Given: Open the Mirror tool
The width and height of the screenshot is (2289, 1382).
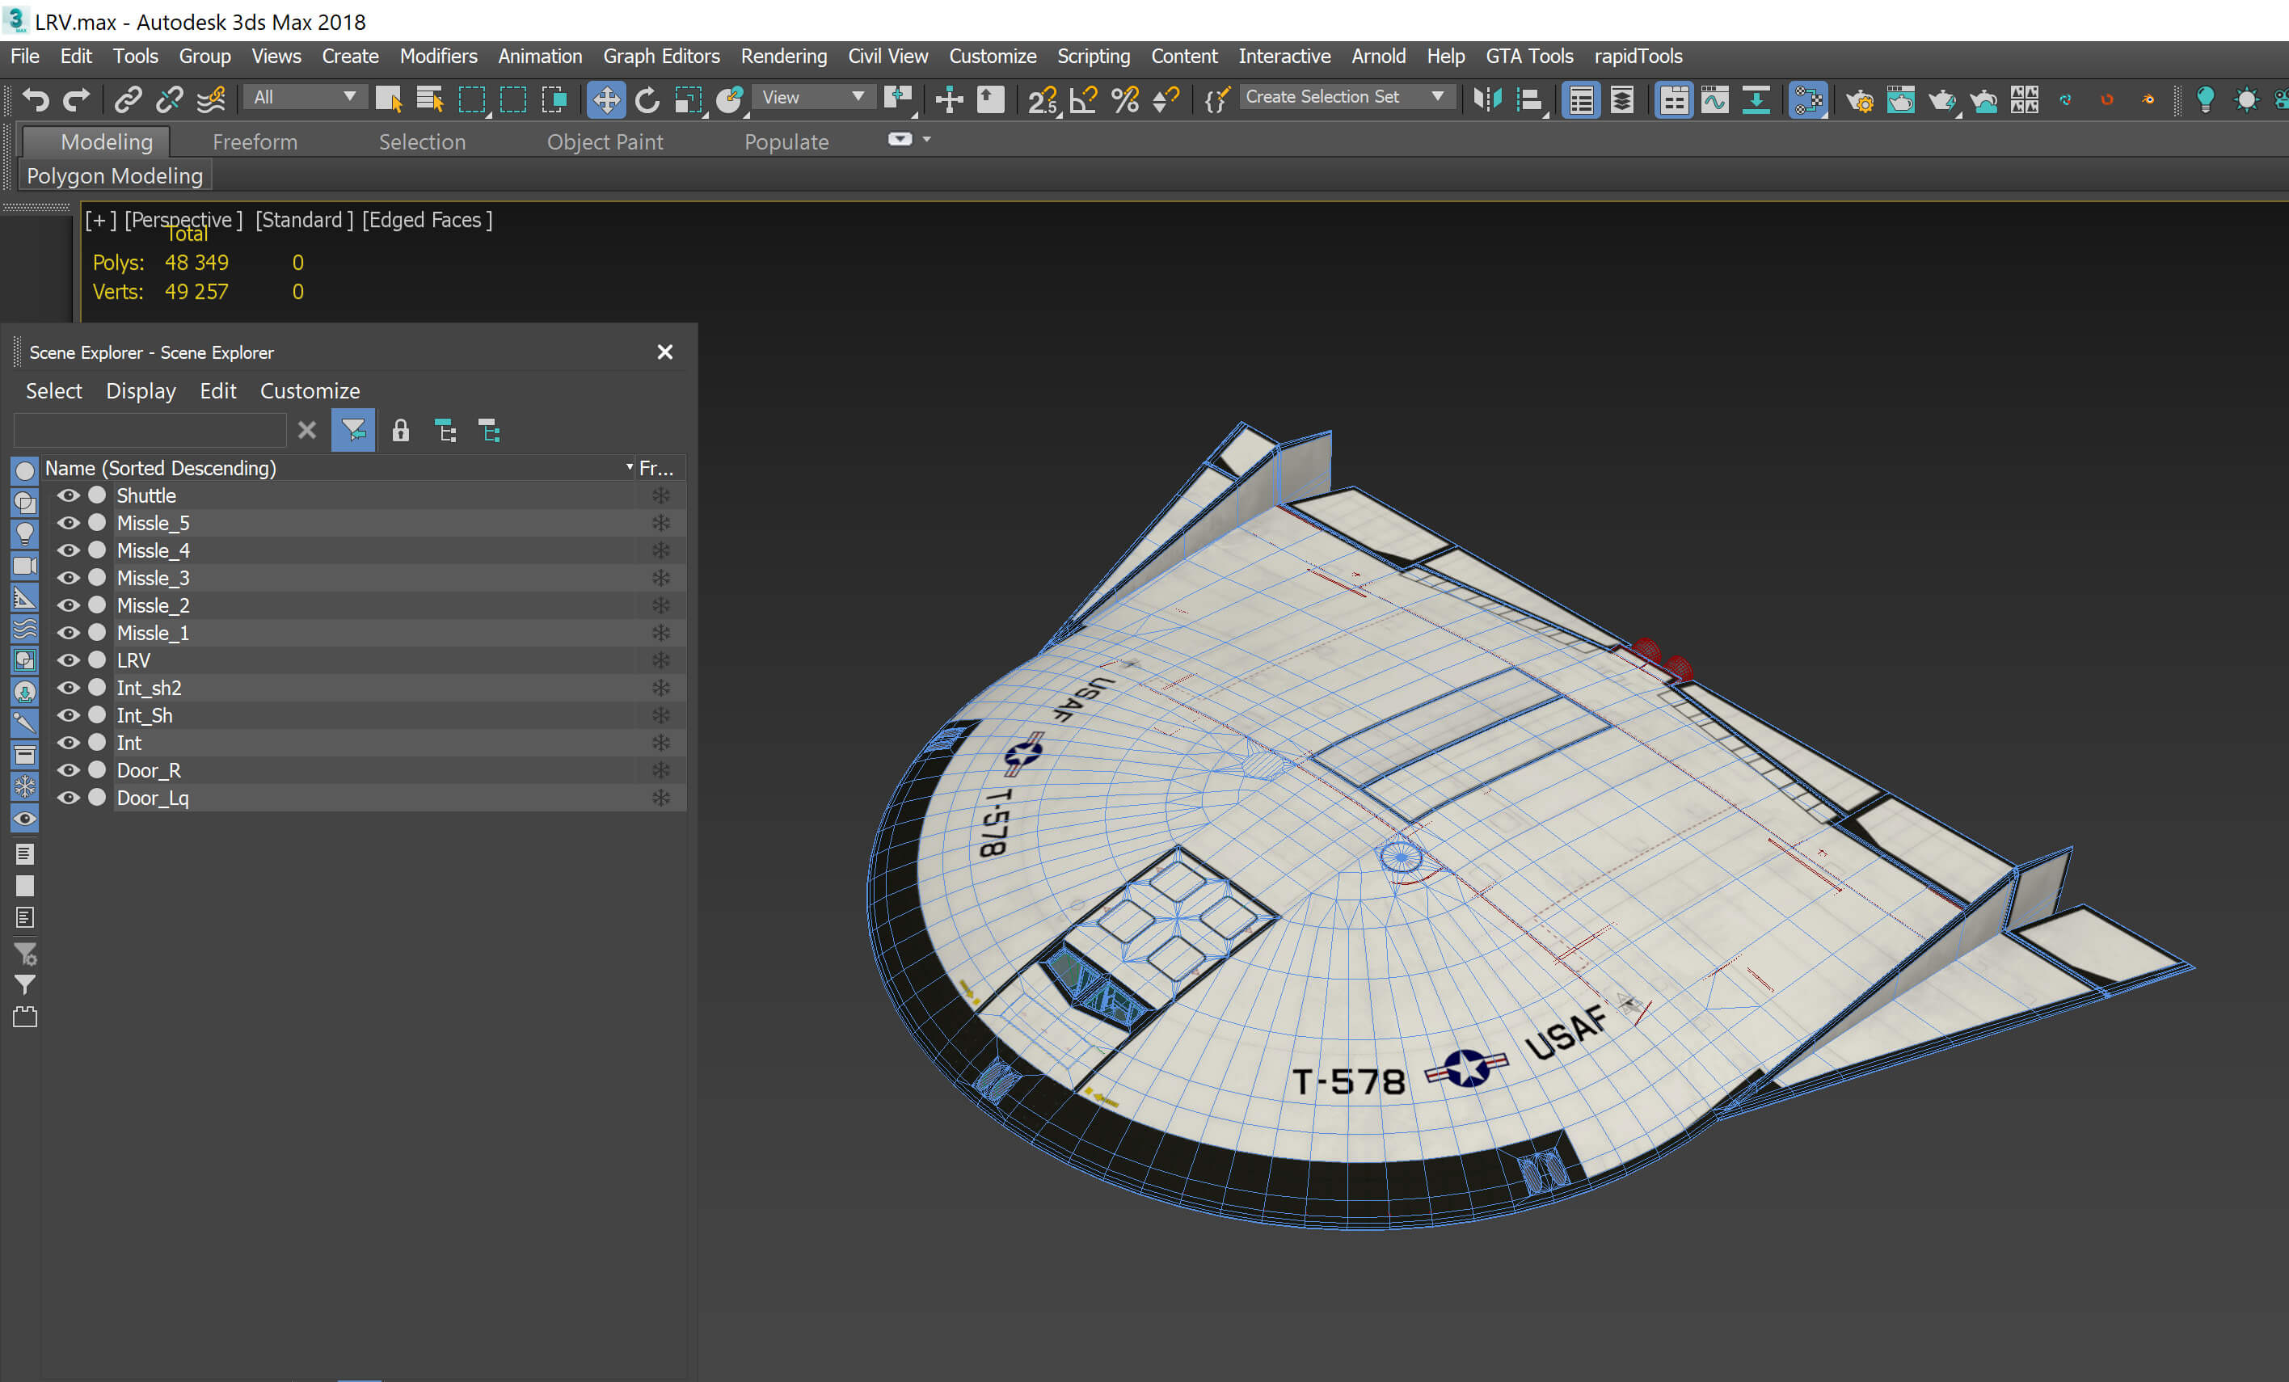Looking at the screenshot, I should [1487, 99].
